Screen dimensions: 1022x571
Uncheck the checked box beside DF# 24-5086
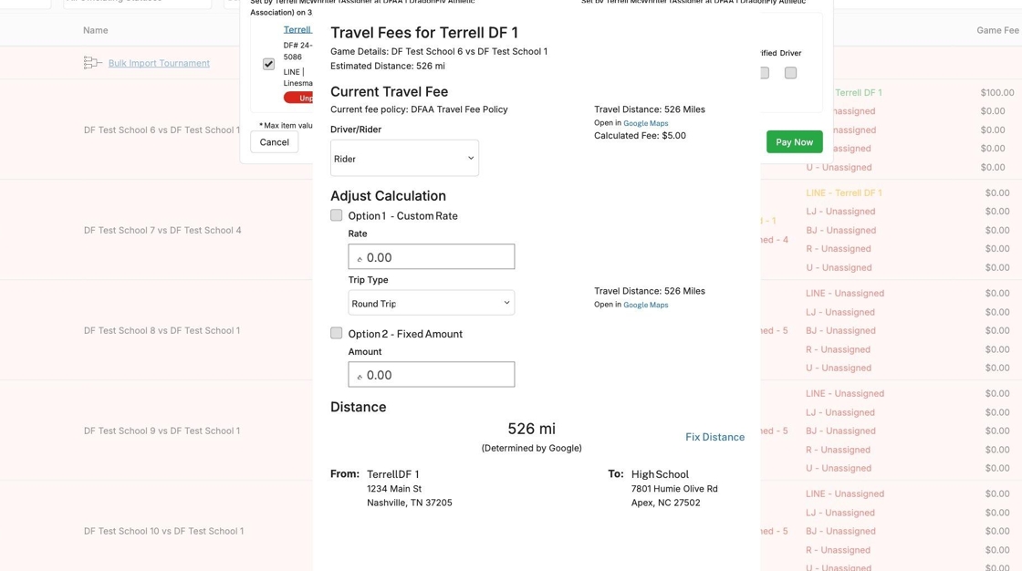click(268, 65)
